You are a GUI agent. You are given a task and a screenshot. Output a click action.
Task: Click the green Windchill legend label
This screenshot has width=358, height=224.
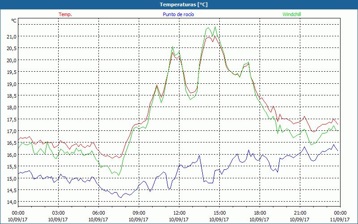point(292,14)
